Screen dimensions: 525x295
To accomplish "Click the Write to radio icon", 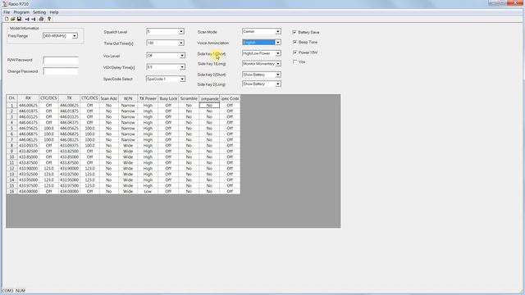I will pyautogui.click(x=34, y=19).
